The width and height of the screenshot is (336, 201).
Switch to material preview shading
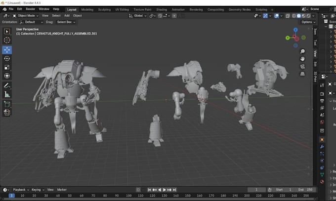303,16
